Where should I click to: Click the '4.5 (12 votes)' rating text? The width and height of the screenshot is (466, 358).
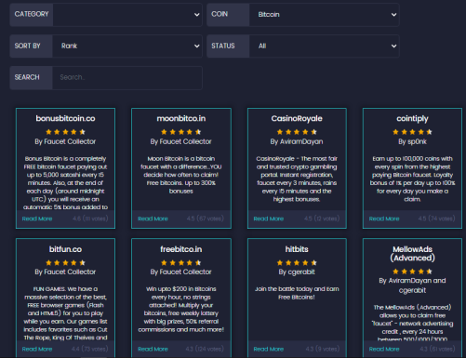coord(322,219)
